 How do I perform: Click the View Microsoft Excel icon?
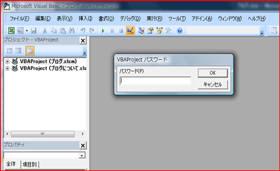pyautogui.click(x=11, y=31)
